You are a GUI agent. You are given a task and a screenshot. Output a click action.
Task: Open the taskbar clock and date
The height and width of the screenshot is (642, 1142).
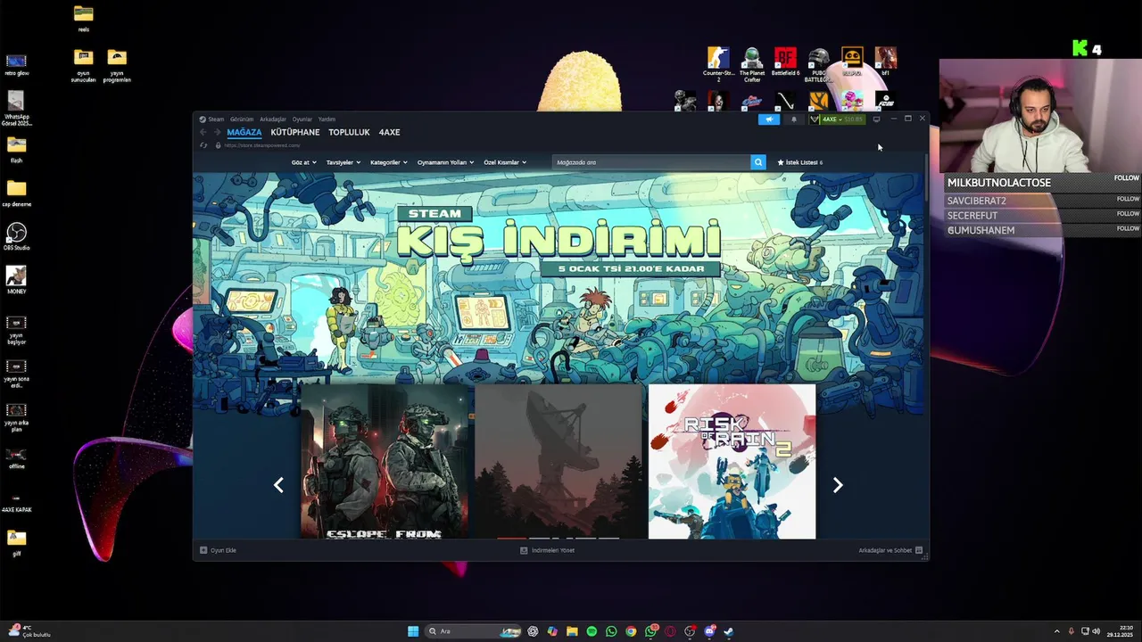(x=1121, y=631)
